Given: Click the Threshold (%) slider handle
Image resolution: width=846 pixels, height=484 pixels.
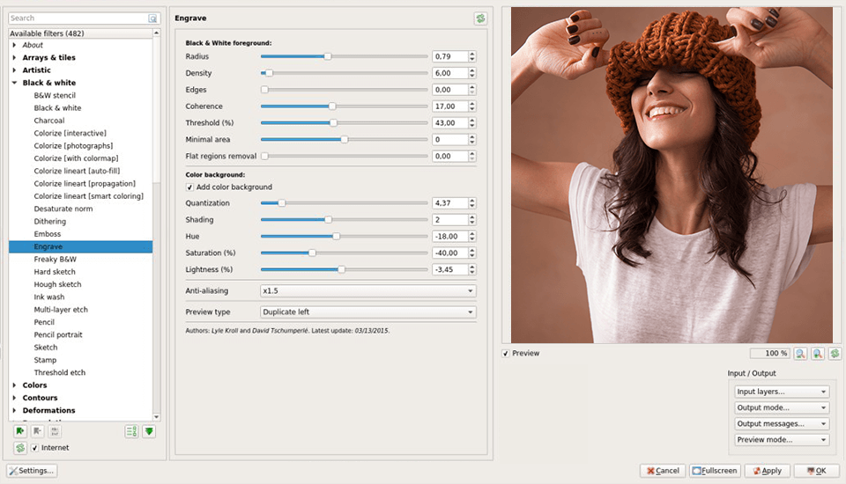Looking at the screenshot, I should click(x=333, y=123).
